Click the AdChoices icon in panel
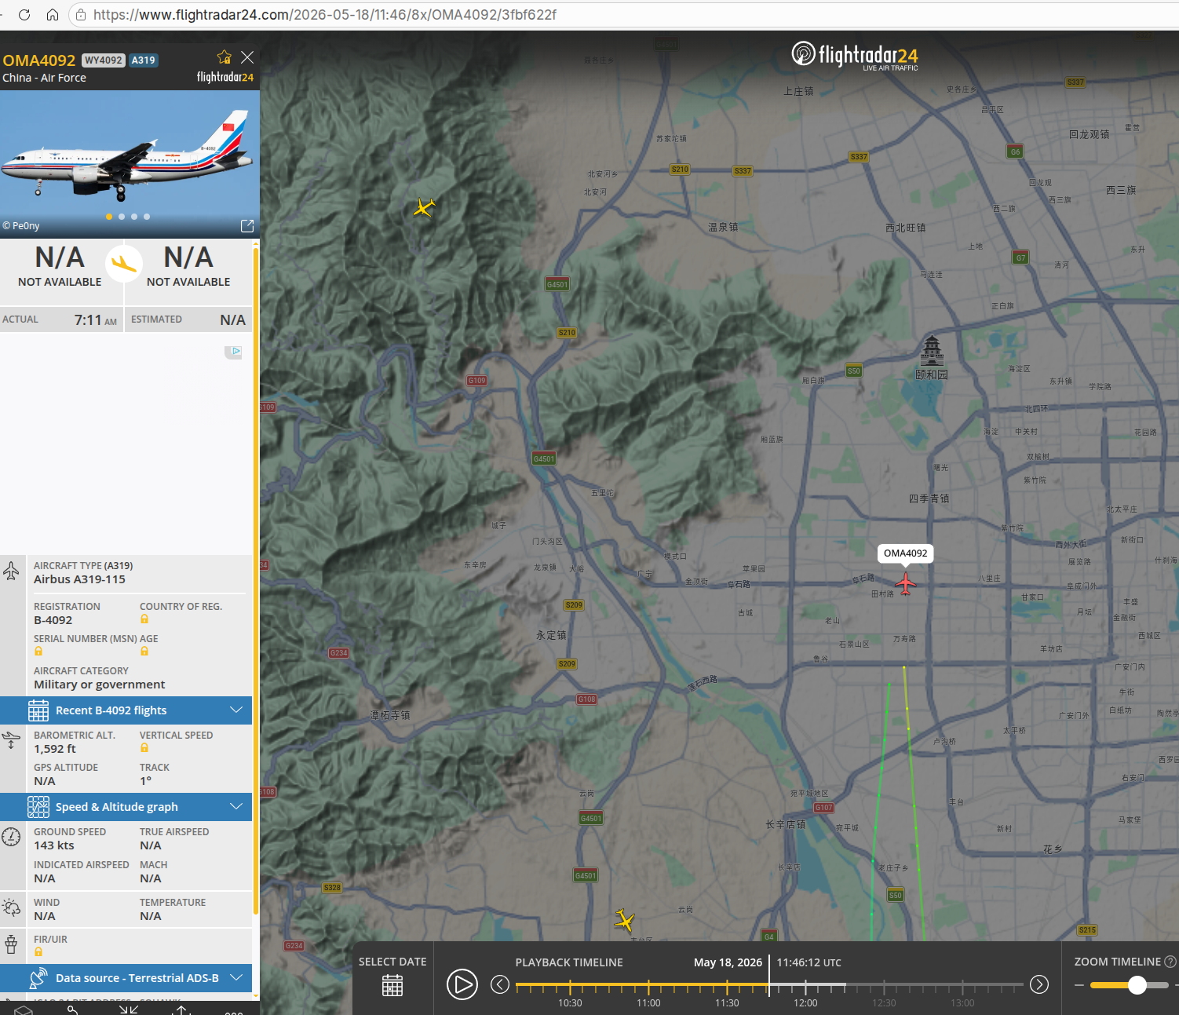The width and height of the screenshot is (1179, 1015). (x=233, y=352)
